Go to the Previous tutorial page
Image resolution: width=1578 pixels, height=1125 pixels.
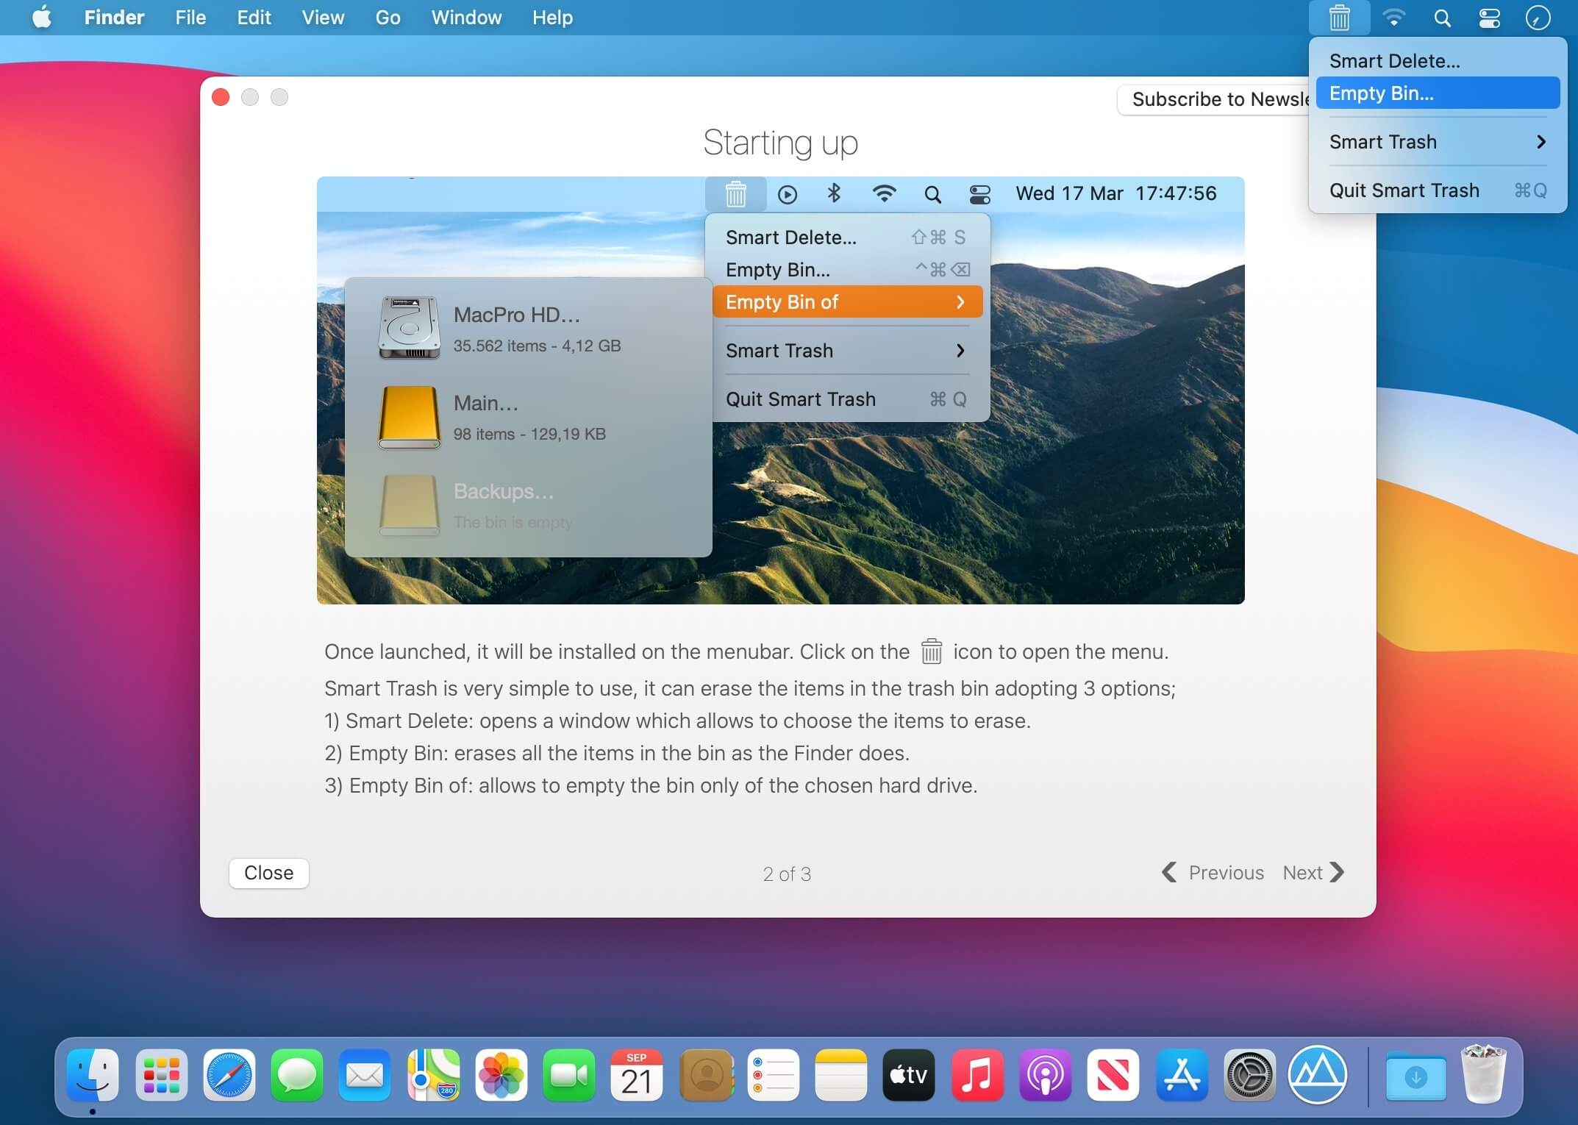(x=1213, y=873)
